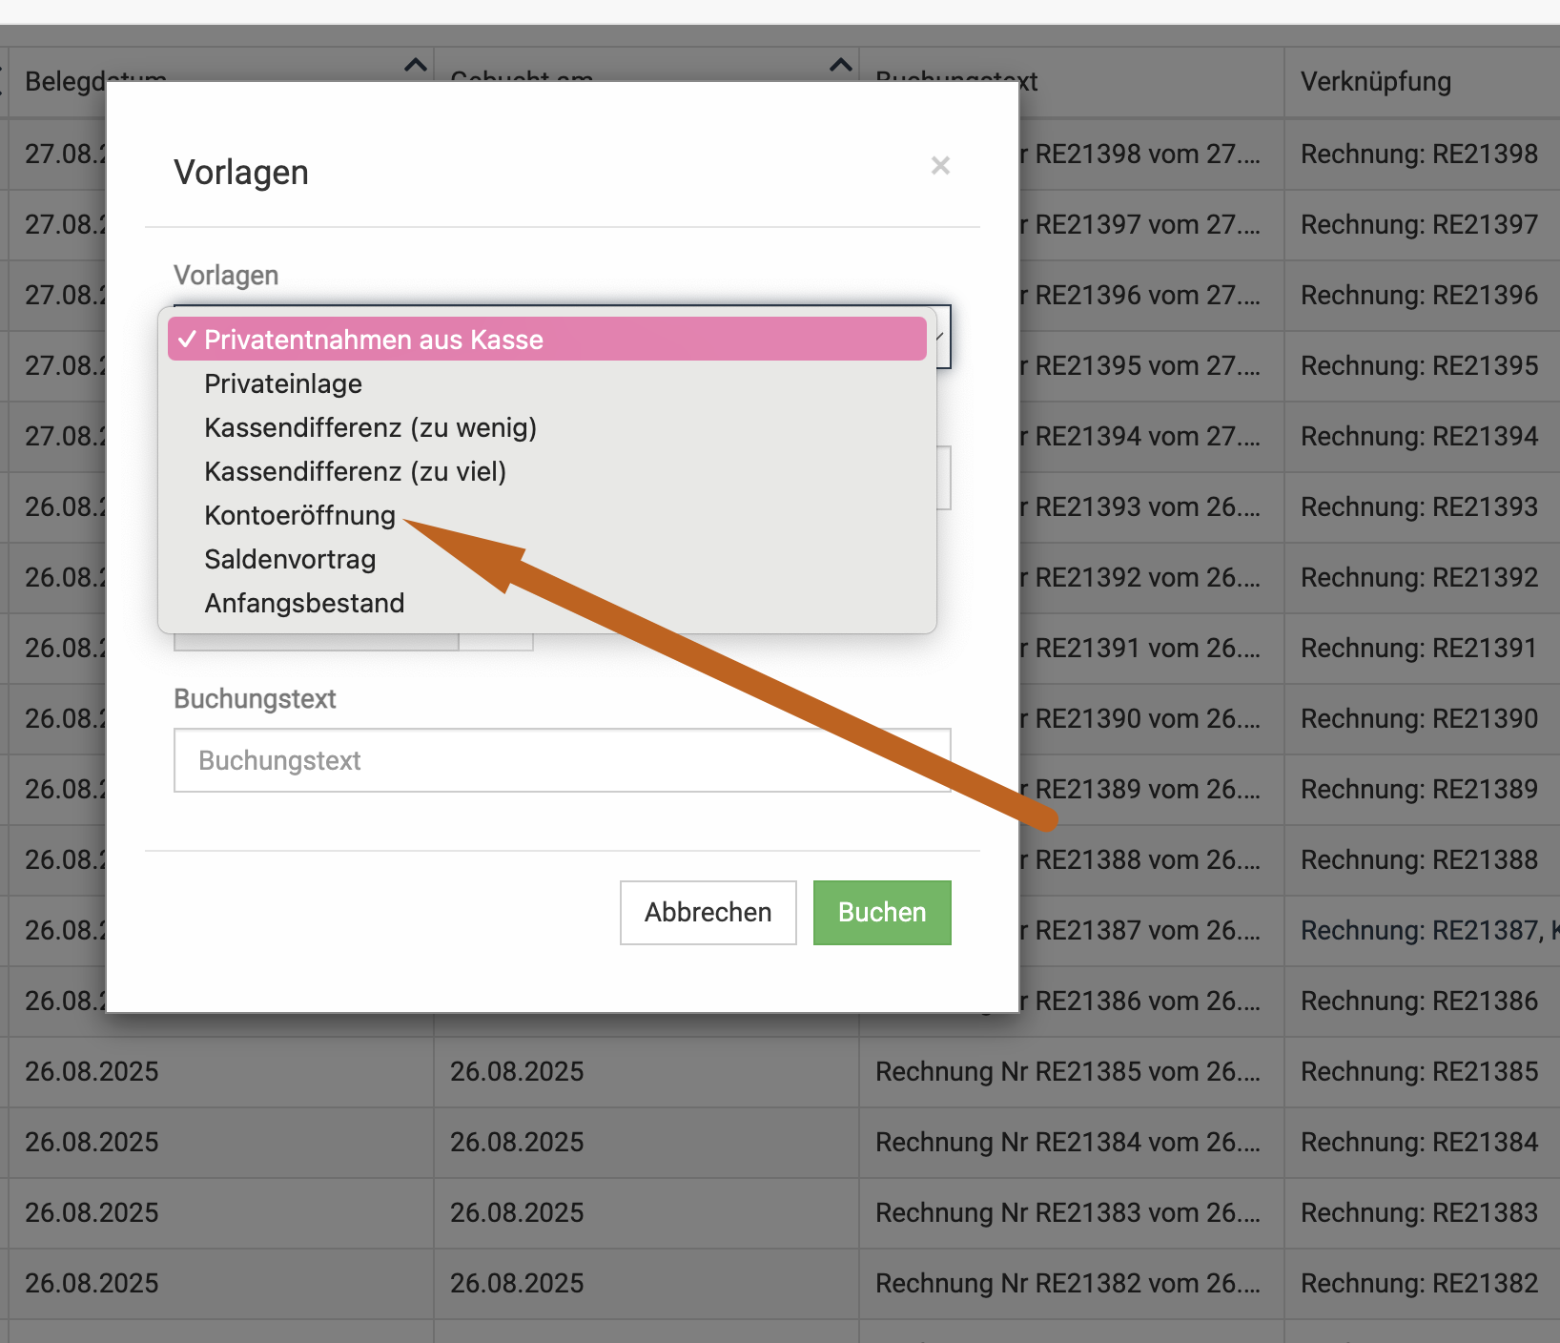Click into the Buchungstext input field
The width and height of the screenshot is (1560, 1343).
click(x=562, y=760)
